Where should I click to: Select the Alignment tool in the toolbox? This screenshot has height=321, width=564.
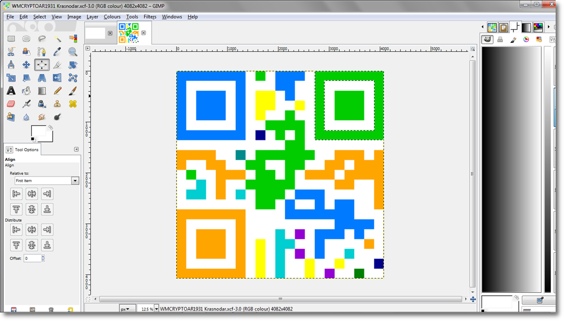[42, 65]
